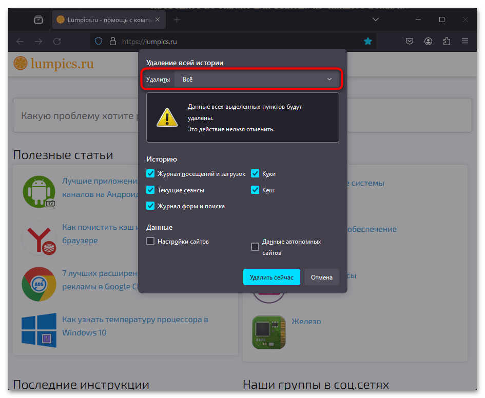Viewport: 485px width, 398px height.
Task: Uncheck Журнал форм и поиска
Action: coord(150,206)
